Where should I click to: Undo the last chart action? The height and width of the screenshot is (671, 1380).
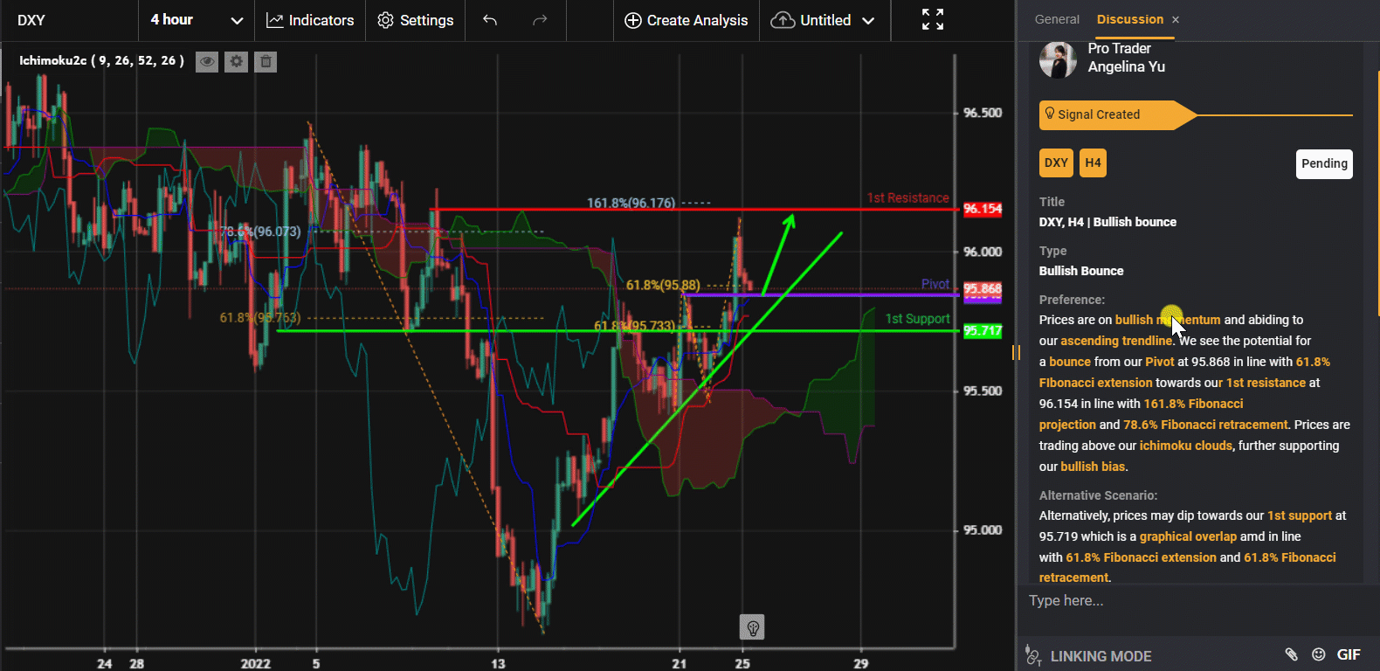490,20
